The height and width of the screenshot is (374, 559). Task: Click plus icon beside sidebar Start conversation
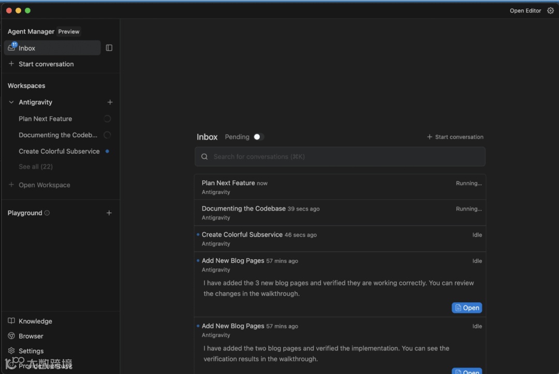(x=11, y=64)
